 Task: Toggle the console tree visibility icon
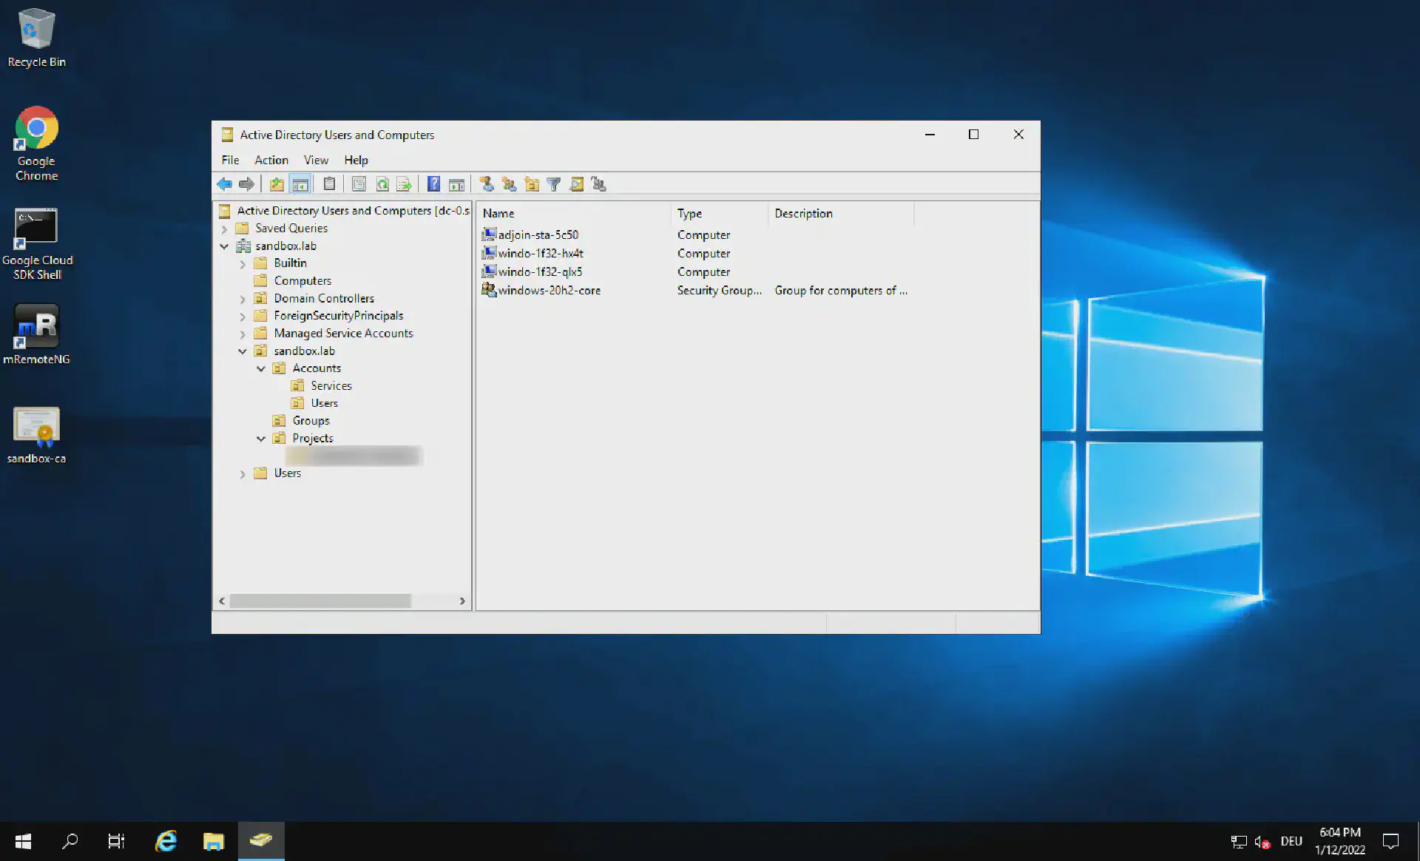point(300,183)
